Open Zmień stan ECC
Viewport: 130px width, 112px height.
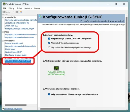click(x=12, y=26)
